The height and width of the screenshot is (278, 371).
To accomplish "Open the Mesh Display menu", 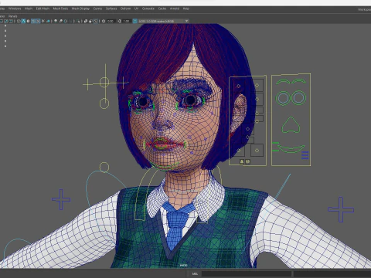I will coord(80,8).
